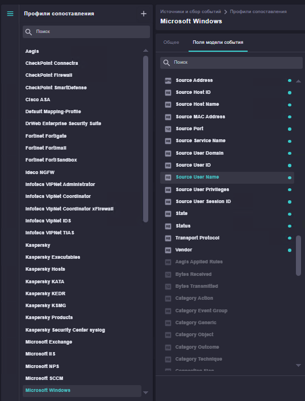Open the Cisco ASA profile
Screen dimensions: 305x401
[x=38, y=100]
